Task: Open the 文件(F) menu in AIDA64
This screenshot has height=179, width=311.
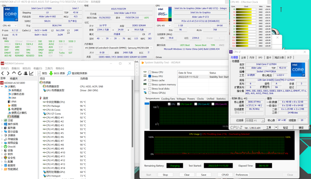Action: click(5, 68)
